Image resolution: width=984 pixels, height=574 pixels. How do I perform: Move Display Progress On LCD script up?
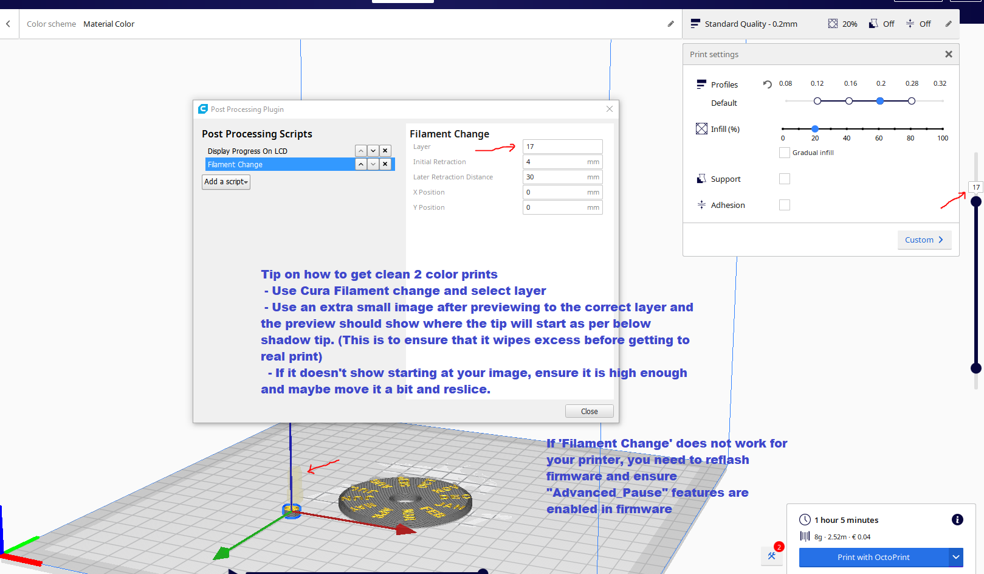[361, 151]
